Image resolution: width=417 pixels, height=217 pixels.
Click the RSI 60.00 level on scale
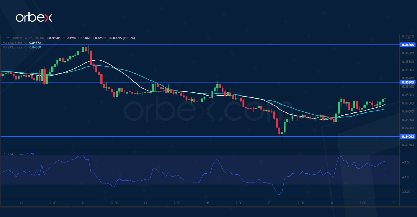click(406, 162)
